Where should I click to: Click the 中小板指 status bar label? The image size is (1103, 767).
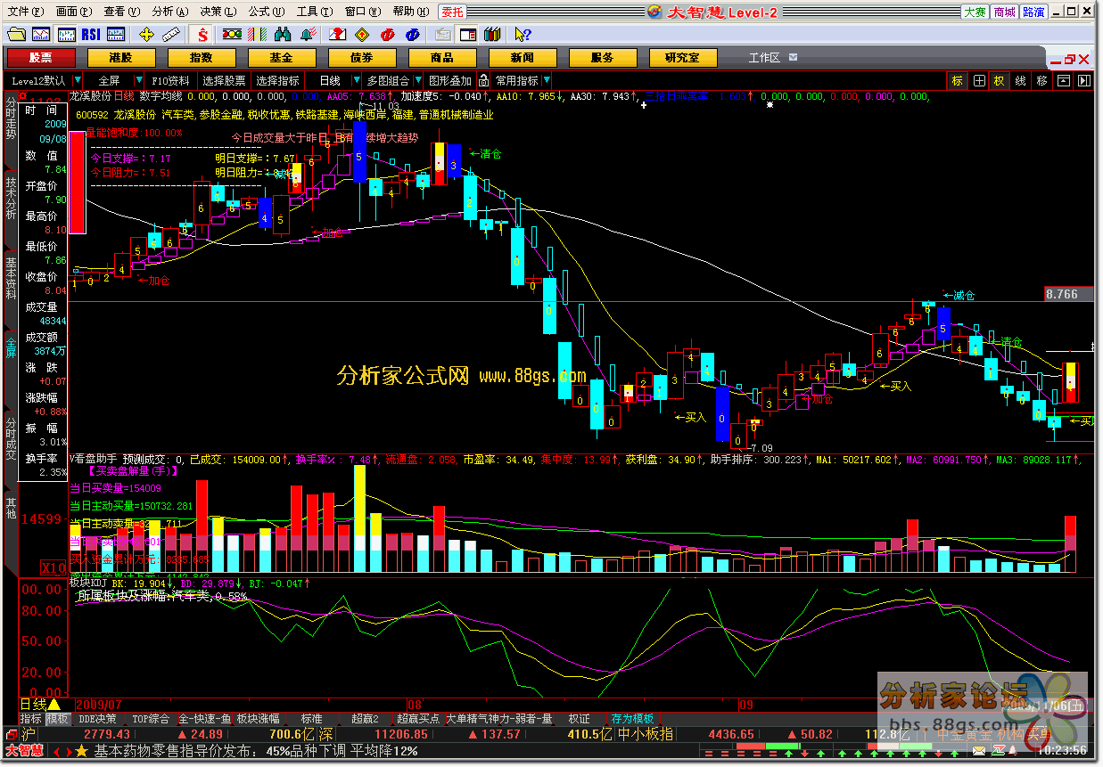[x=646, y=735]
